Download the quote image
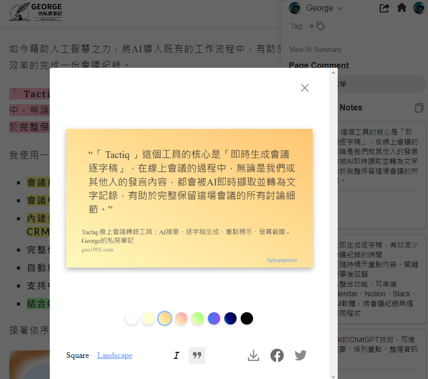 point(253,355)
